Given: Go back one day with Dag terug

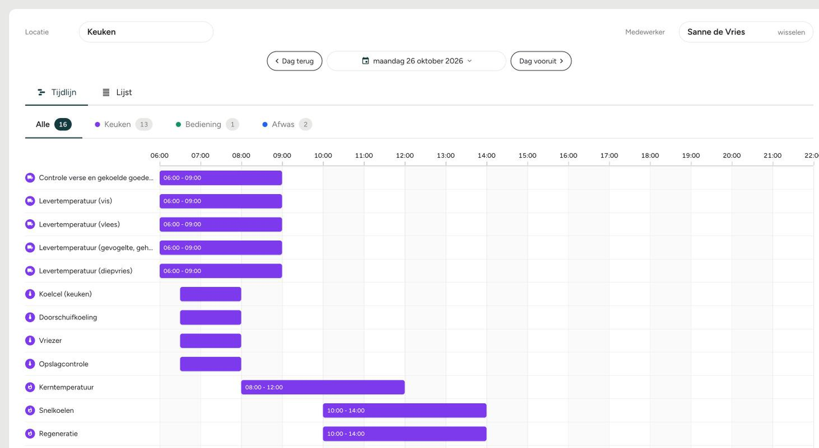Looking at the screenshot, I should coord(295,61).
